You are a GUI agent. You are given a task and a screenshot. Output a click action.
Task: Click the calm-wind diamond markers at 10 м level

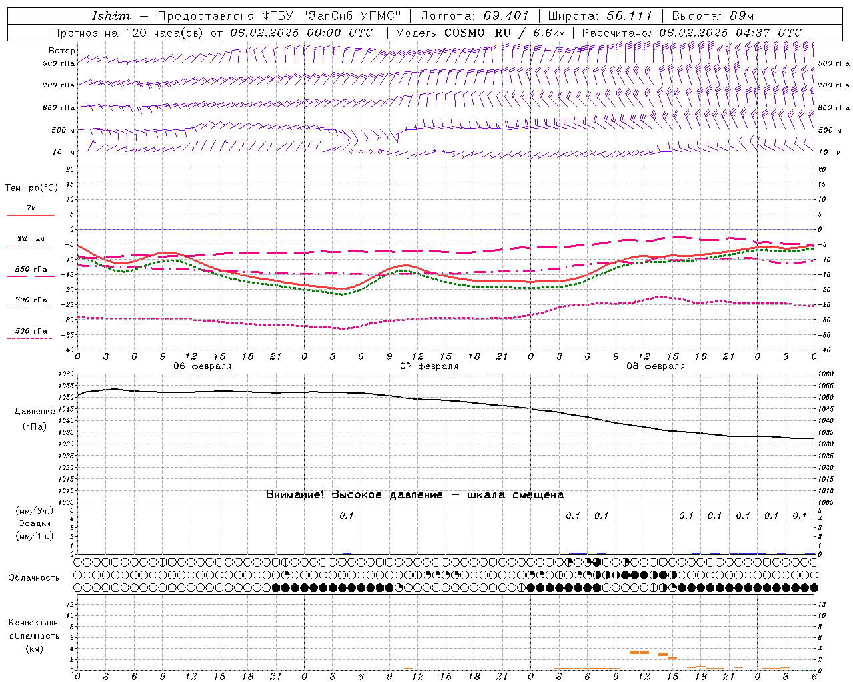[x=366, y=151]
